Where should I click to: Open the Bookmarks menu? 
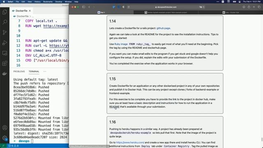pyautogui.click(x=48, y=2)
